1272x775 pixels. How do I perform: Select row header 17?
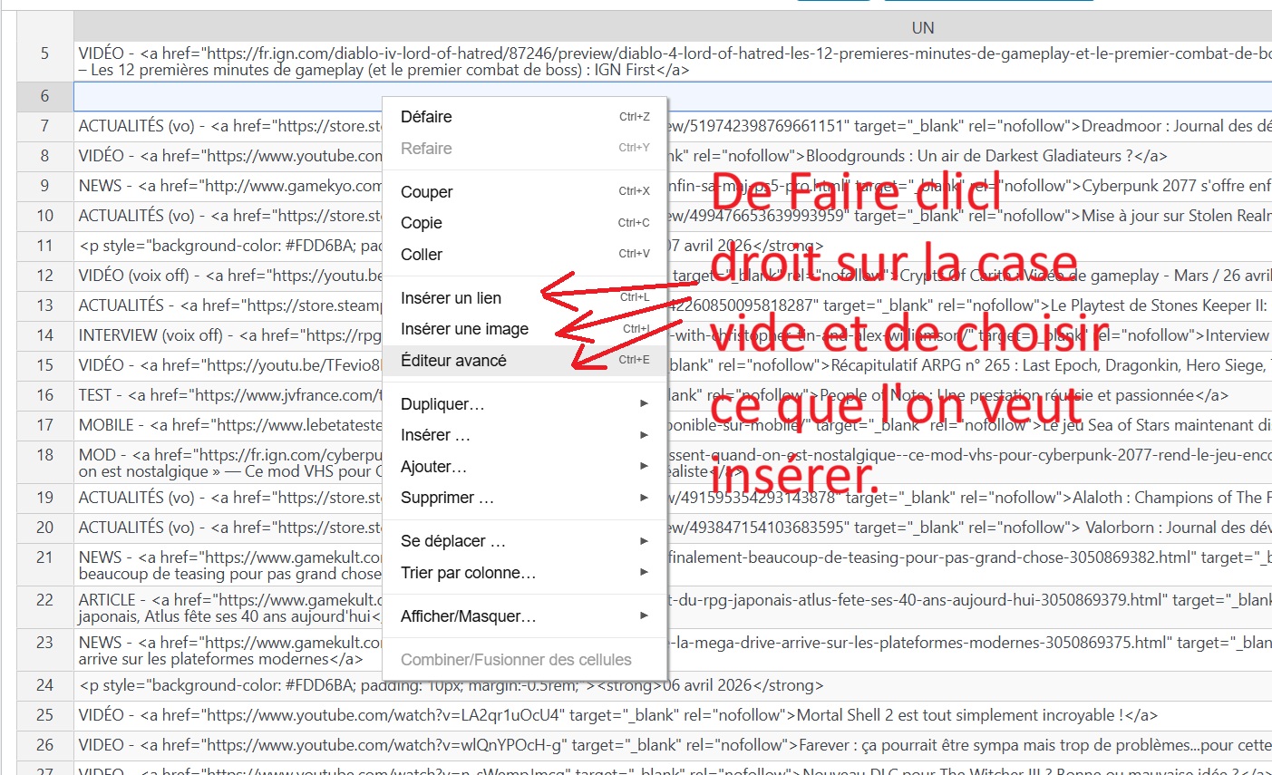click(x=45, y=425)
